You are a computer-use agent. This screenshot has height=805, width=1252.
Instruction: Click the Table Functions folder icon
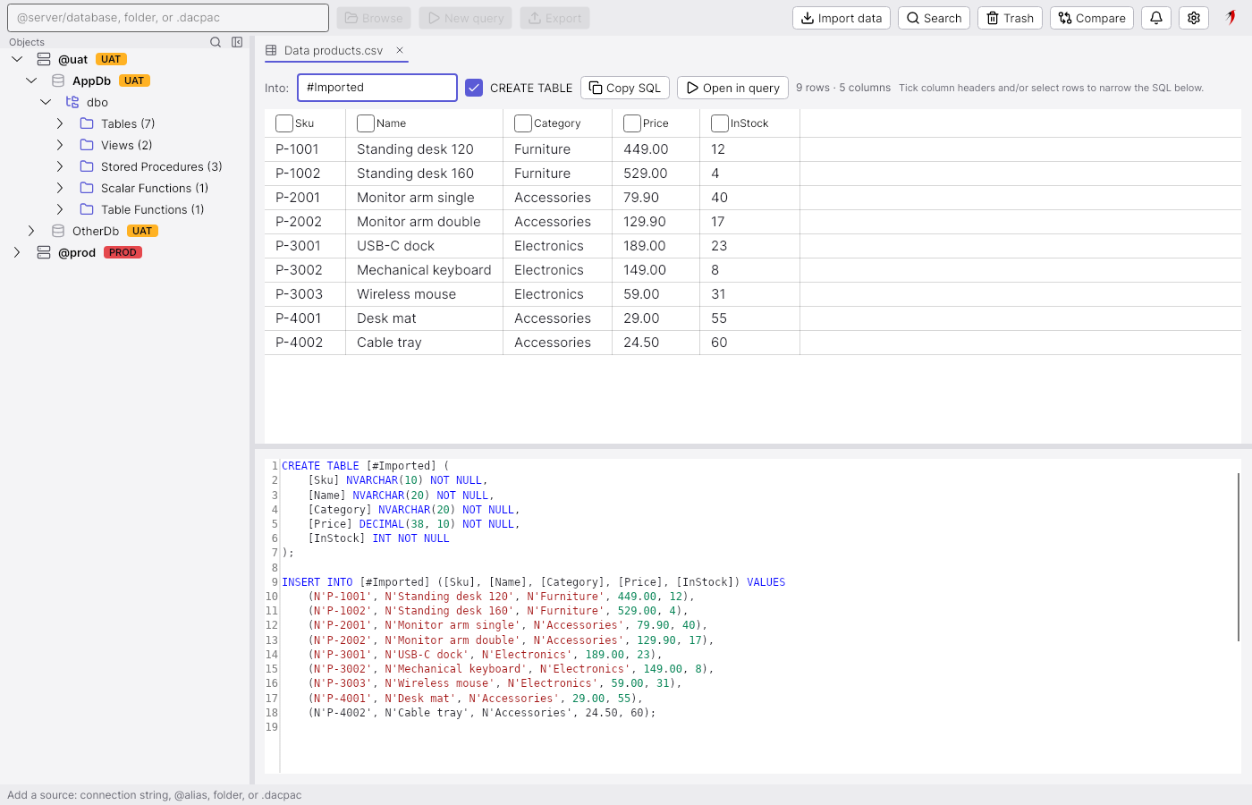[87, 209]
